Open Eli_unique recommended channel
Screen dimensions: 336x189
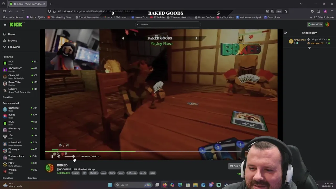pyautogui.click(x=20, y=150)
